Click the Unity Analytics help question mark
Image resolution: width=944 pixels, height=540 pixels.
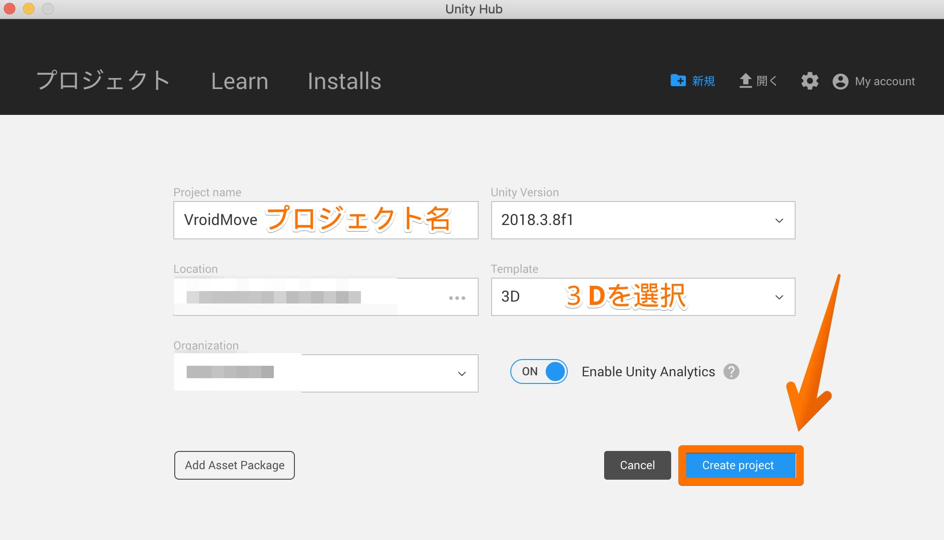[731, 371]
